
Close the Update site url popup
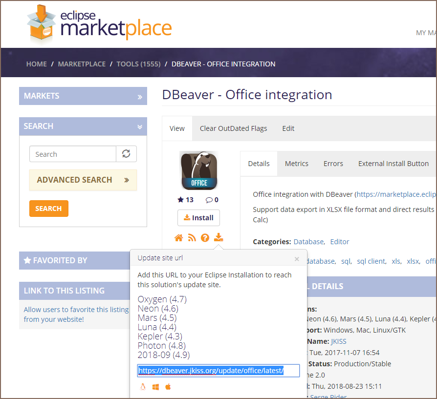coord(296,259)
